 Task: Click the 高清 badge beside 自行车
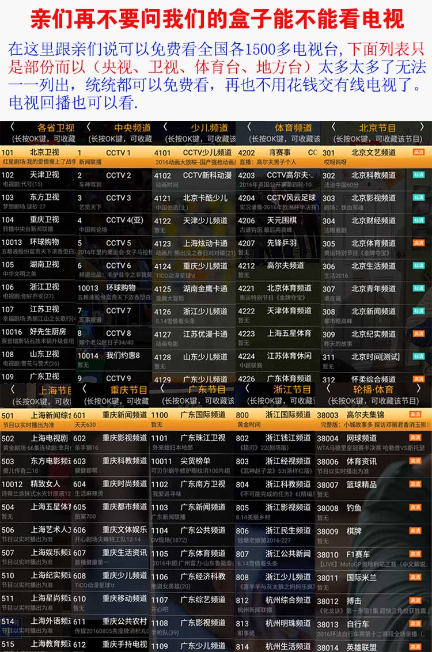pyautogui.click(x=415, y=624)
